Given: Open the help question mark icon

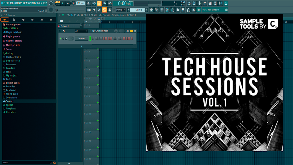Looking at the screenshot, I should (205, 3).
